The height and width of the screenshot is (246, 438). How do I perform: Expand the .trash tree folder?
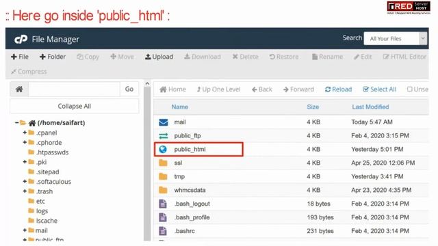coord(25,191)
